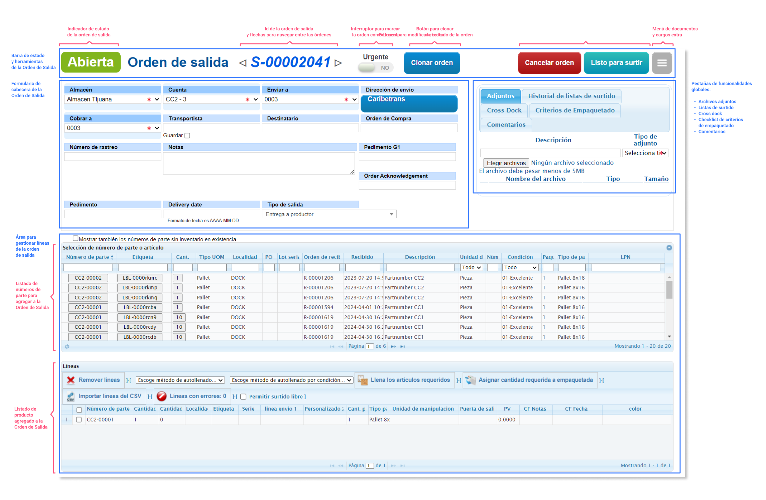Go to first page in part grid
This screenshot has height=500, width=766.
pos(332,346)
